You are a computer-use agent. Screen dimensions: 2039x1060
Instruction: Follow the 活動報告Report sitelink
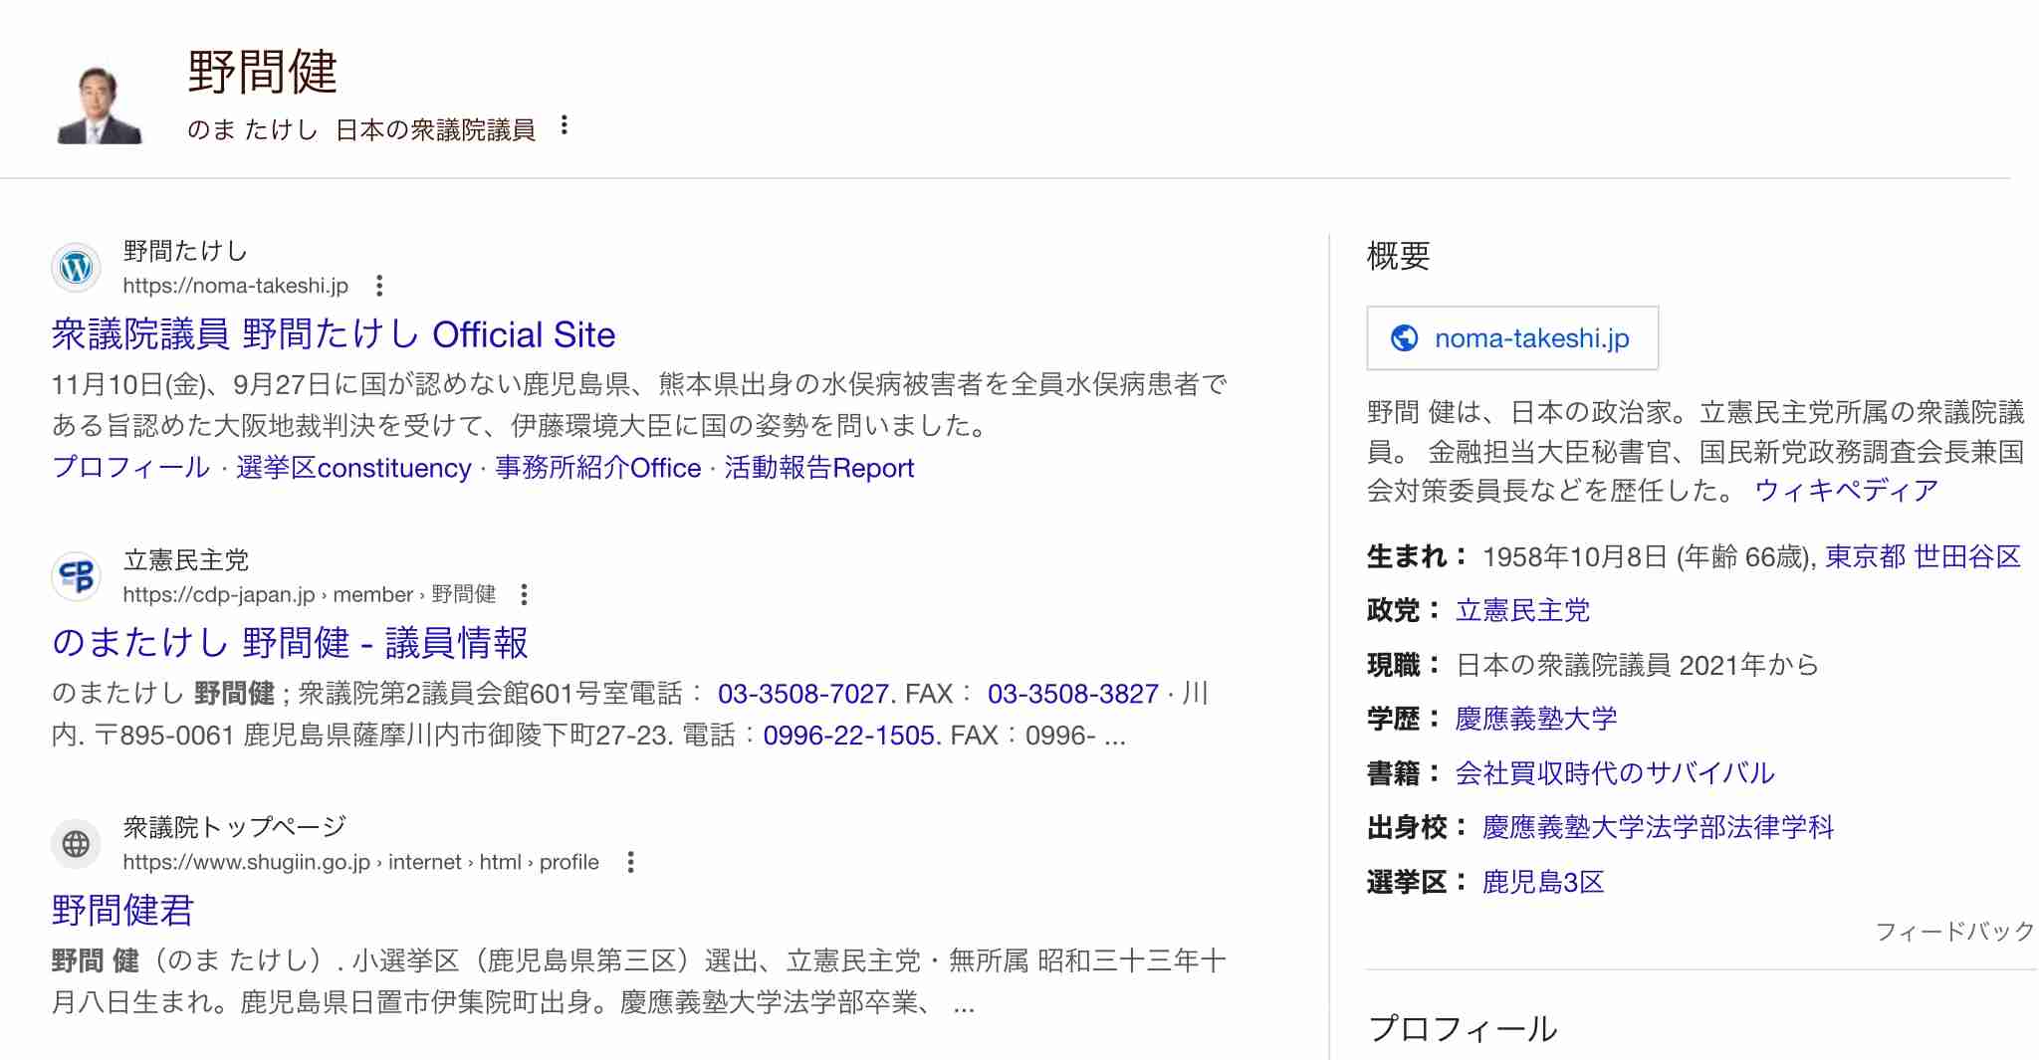point(819,468)
